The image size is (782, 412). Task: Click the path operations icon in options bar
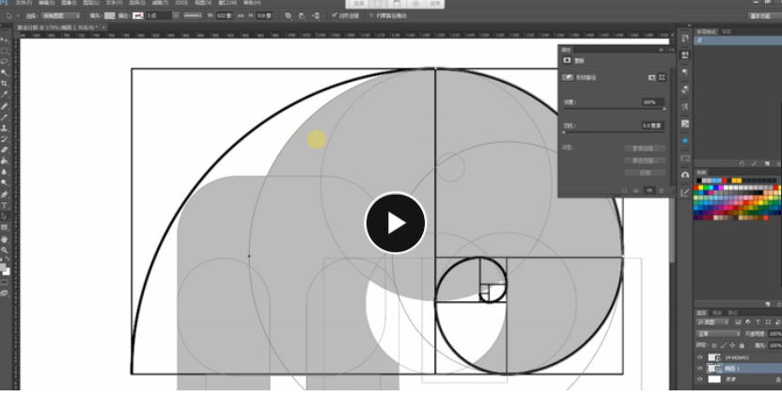[x=289, y=15]
